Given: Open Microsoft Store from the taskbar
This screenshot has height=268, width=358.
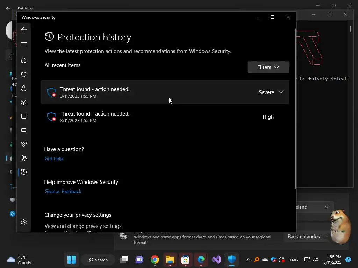Looking at the screenshot, I should coord(185,260).
